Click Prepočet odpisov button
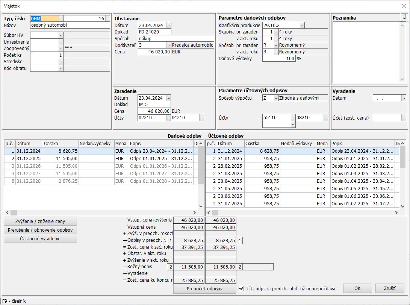The image size is (410, 305). (205, 288)
